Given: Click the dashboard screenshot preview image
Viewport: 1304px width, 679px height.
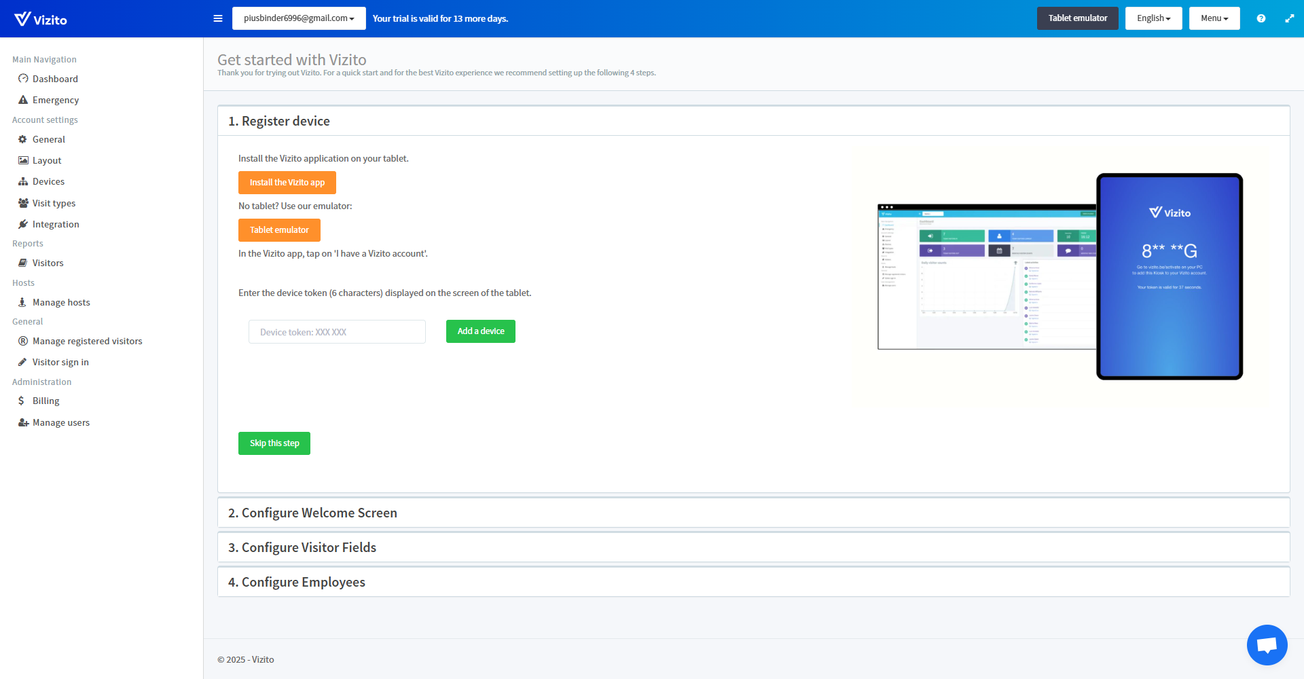Looking at the screenshot, I should click(987, 277).
